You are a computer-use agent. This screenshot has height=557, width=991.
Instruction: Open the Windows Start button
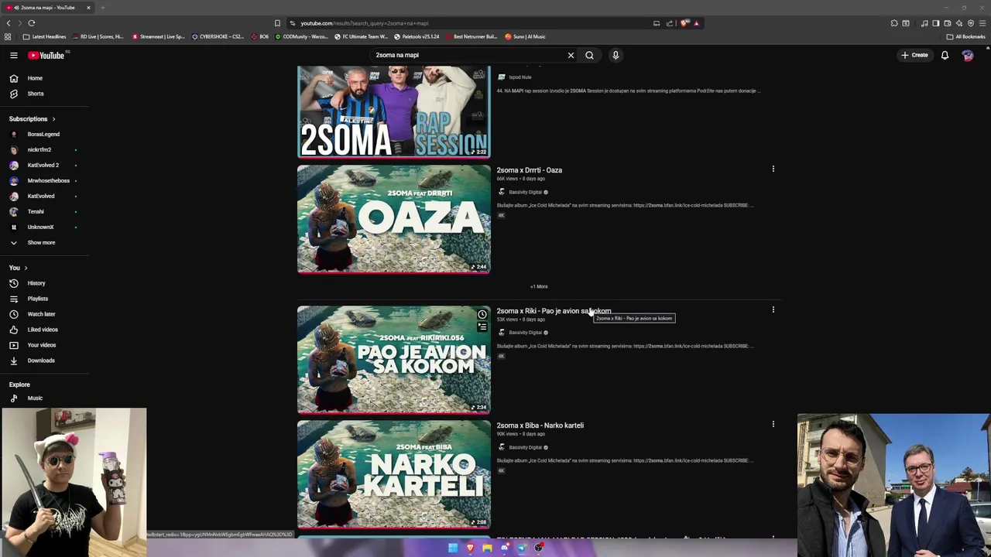pos(453,548)
